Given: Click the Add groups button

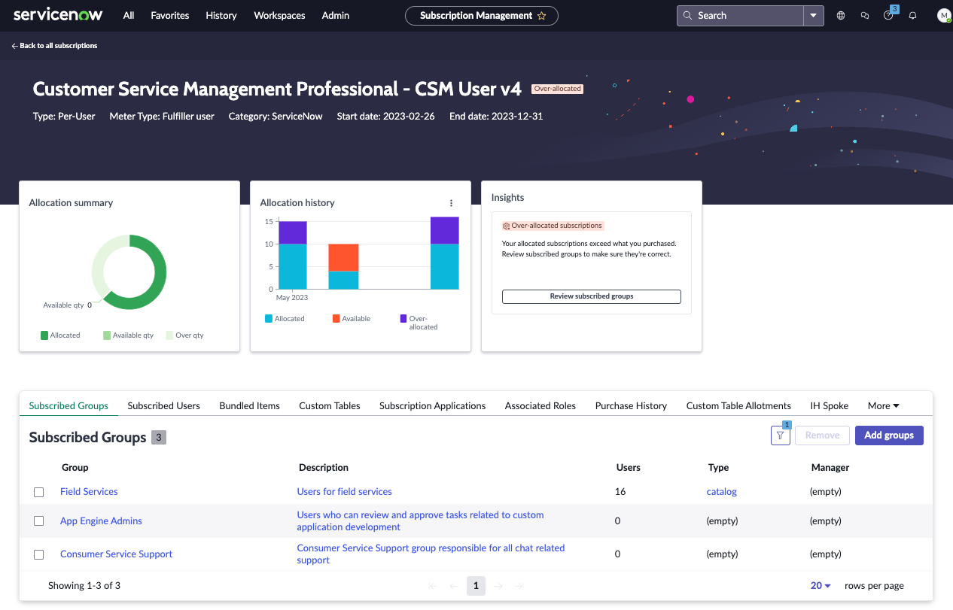Looking at the screenshot, I should (x=889, y=435).
